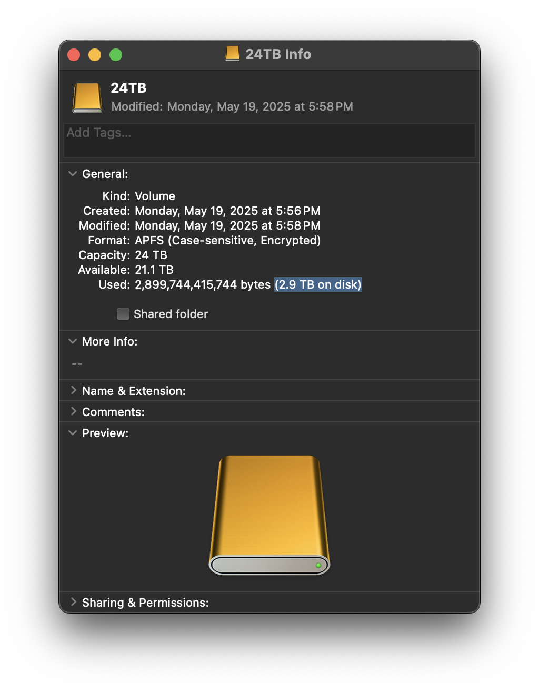
Task: Click the 'APFS (Case-sensitive, Encrypted)' format value
Action: pyautogui.click(x=228, y=240)
